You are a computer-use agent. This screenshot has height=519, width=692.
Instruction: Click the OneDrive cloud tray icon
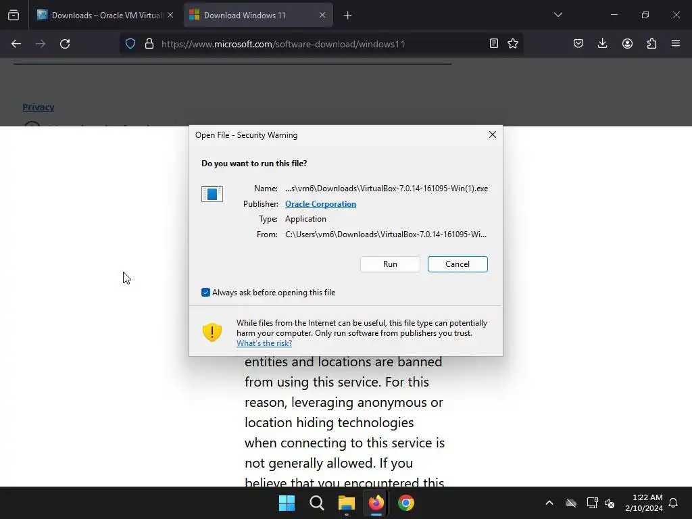[571, 503]
